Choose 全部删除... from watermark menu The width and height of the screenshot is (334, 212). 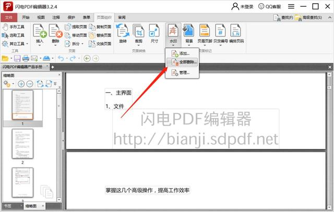click(x=182, y=62)
